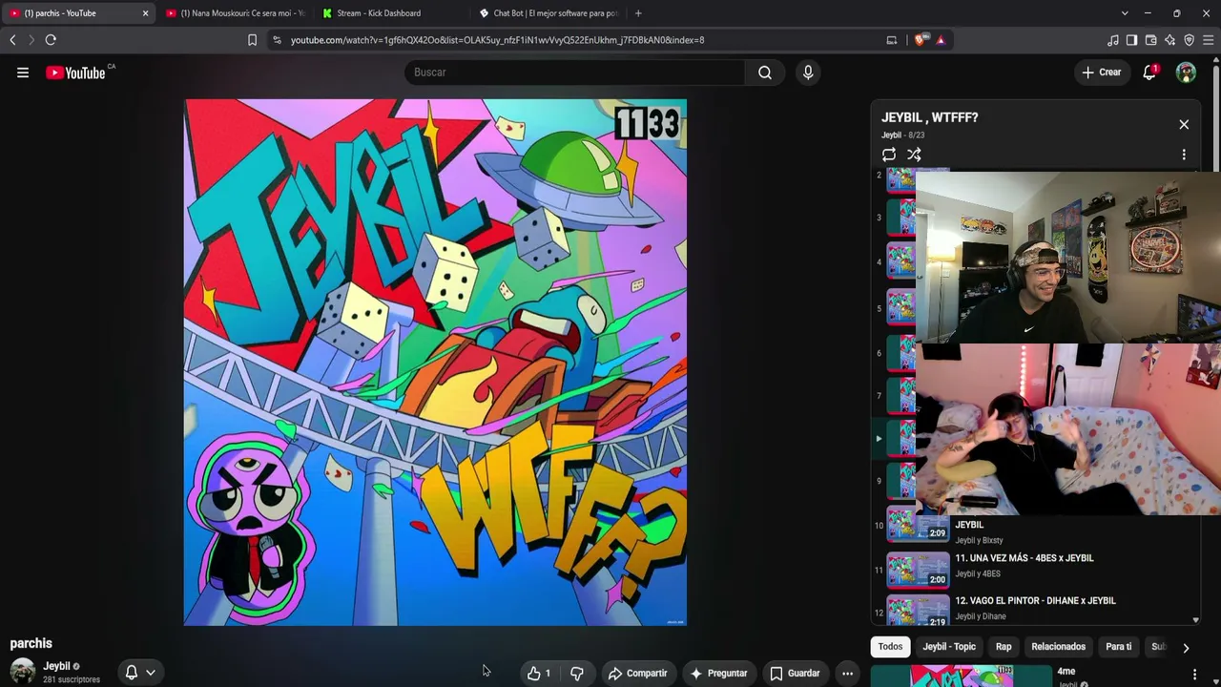Screen dimensions: 1221x687
Task: Open YouTube notifications bell
Action: click(1149, 73)
